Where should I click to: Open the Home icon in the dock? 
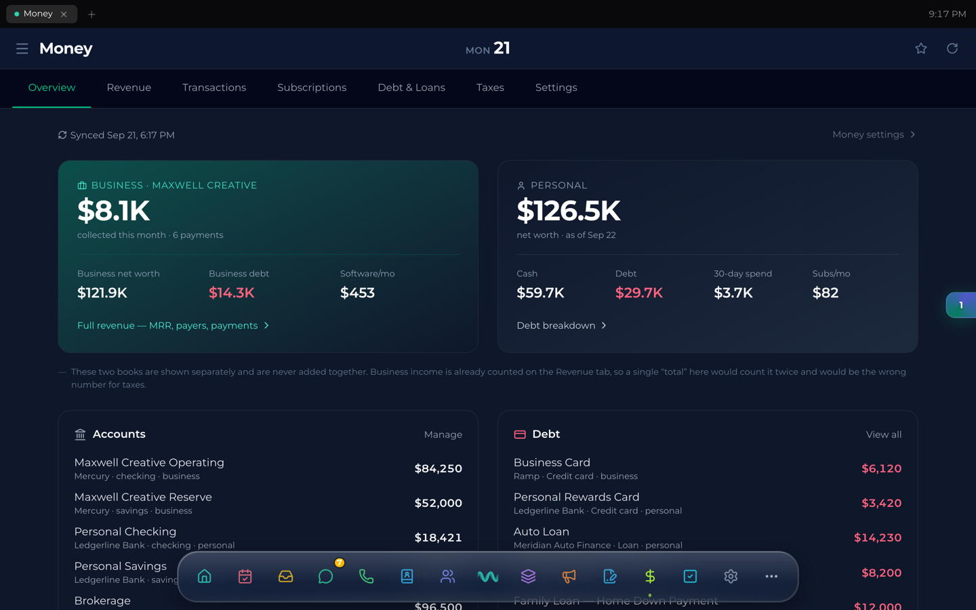(205, 576)
